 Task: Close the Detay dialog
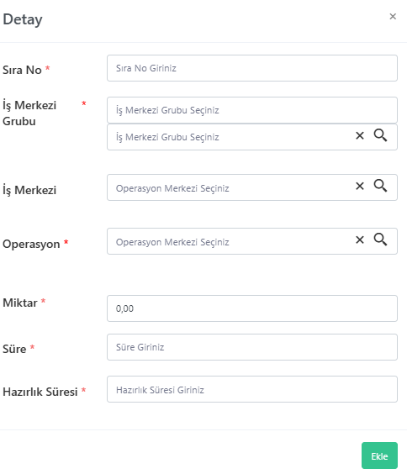click(393, 16)
